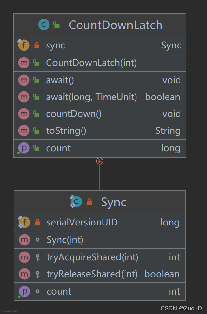Select the await(long, TimeUnit) method row
This screenshot has width=207, height=314.
(100, 97)
